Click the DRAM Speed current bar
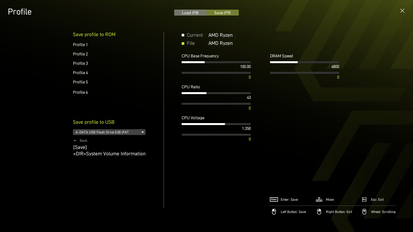The image size is (413, 232). tap(304, 62)
